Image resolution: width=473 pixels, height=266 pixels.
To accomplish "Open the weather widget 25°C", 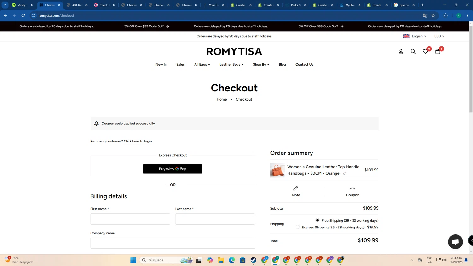I will point(19,260).
